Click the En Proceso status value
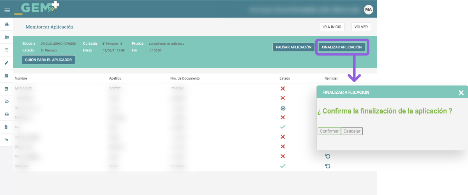 (49, 50)
